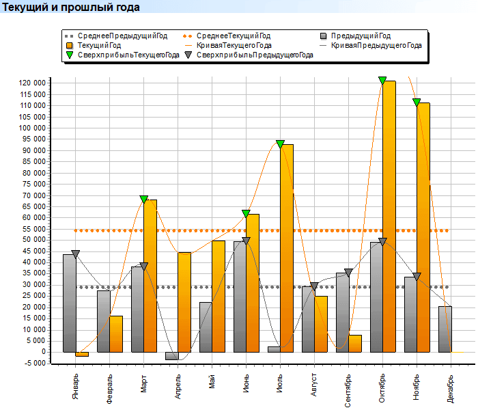Image resolution: width=478 pixels, height=410 pixels.
Task: Click the orange Ноябрь current-year bar
Action: pos(423,228)
